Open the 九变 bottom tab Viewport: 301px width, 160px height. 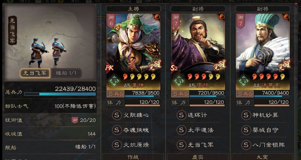262,157
